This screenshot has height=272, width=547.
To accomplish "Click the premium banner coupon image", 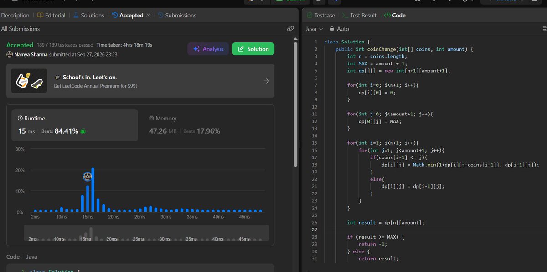I will [29, 81].
